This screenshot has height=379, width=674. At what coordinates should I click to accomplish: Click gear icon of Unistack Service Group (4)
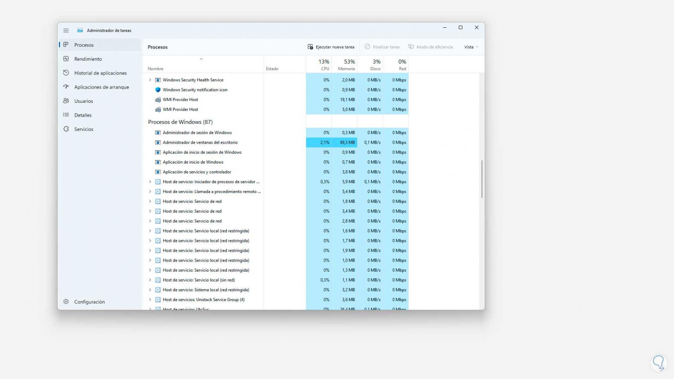(158, 300)
